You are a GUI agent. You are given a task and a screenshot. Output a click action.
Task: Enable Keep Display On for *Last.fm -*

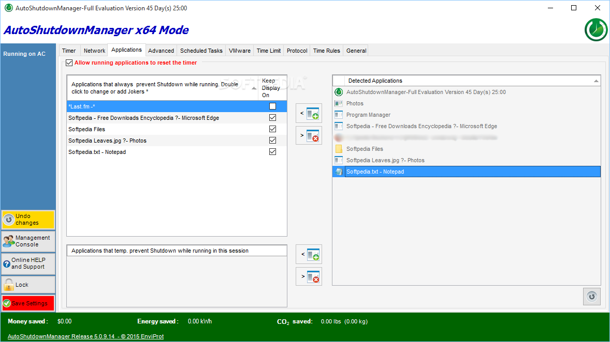(x=273, y=106)
